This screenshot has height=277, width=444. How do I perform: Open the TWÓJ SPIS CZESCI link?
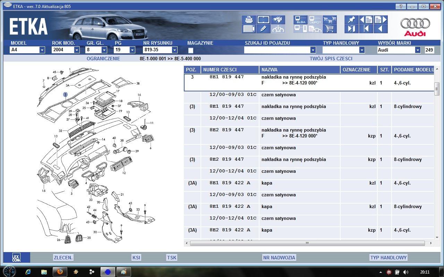pyautogui.click(x=331, y=59)
